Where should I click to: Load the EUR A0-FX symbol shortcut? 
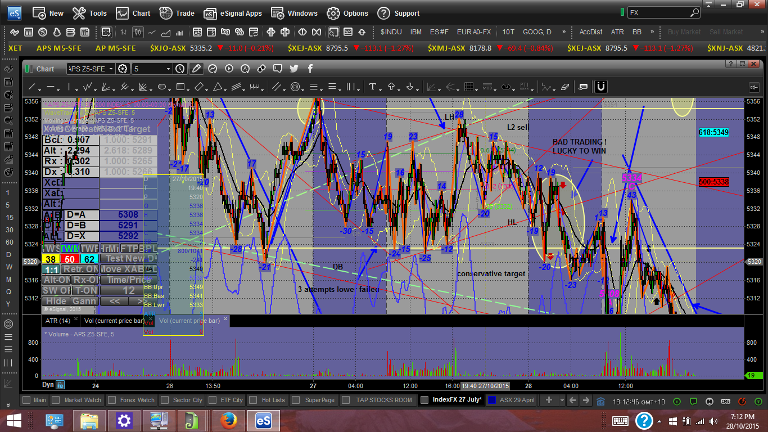(474, 32)
